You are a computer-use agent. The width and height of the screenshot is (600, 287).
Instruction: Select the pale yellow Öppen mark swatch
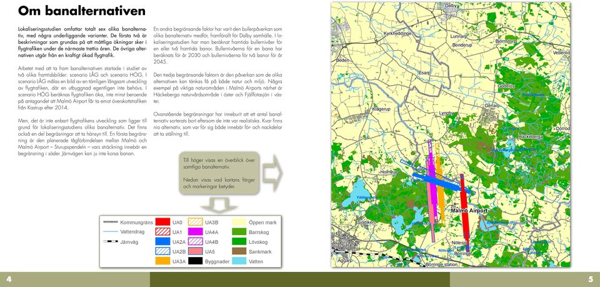coord(239,222)
